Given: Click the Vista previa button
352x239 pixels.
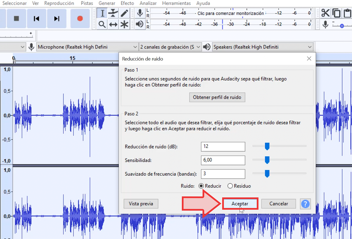Looking at the screenshot, I should 141,204.
